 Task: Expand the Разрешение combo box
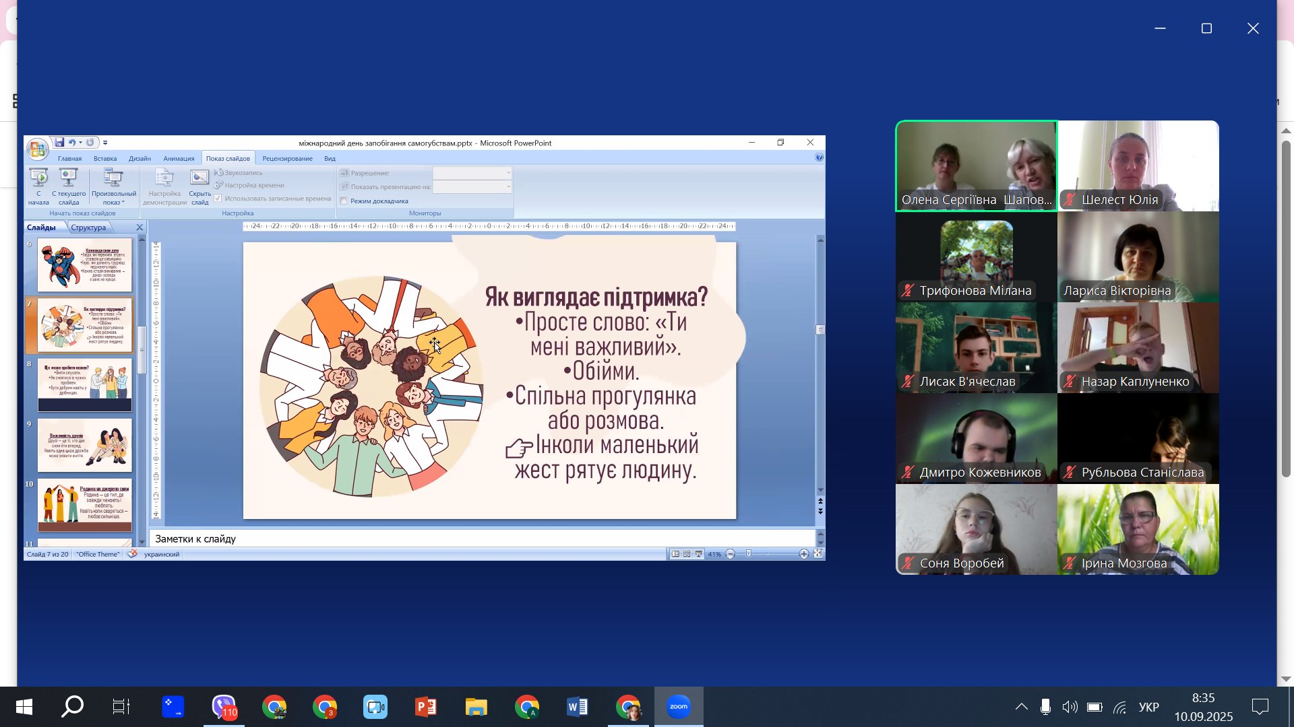point(508,173)
